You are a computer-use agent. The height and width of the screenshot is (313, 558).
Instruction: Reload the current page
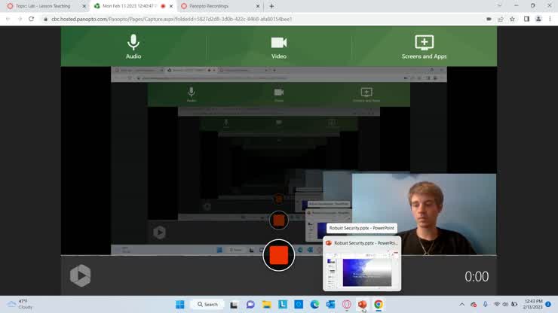pyautogui.click(x=31, y=19)
